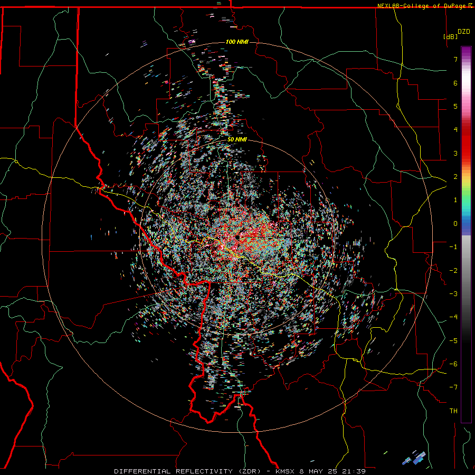Click the 5 value on the legend

click(455, 106)
